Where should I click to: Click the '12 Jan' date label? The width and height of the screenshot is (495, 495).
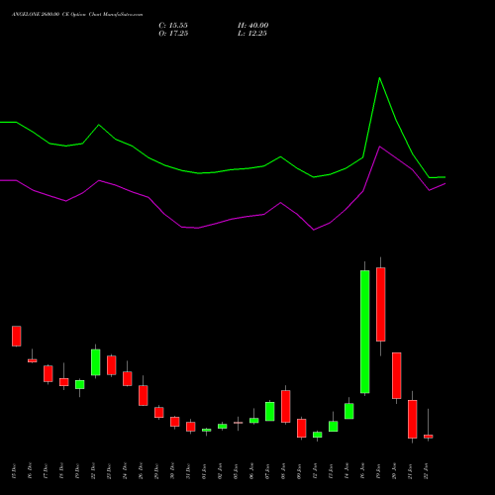(315, 471)
